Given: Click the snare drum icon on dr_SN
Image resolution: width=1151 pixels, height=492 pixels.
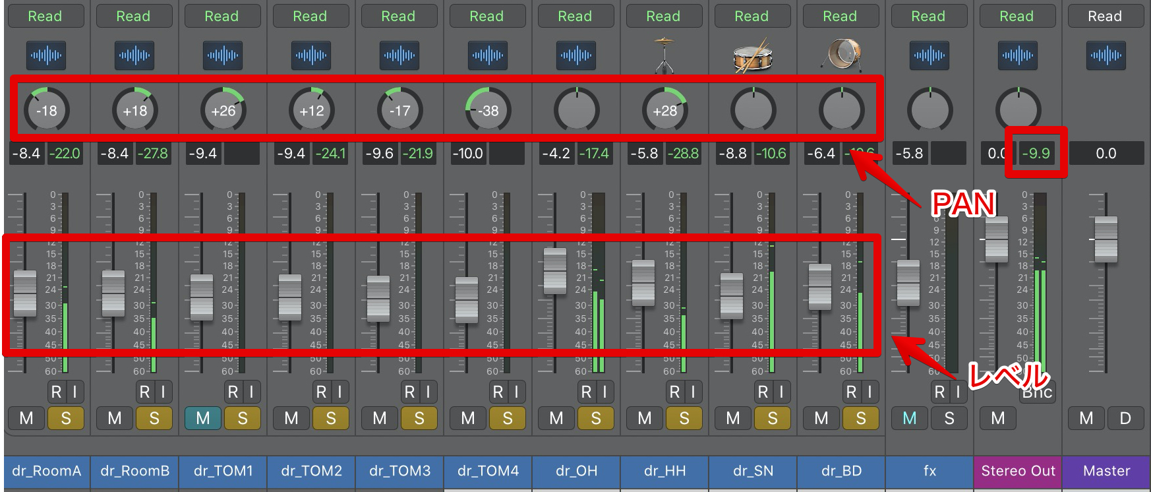Looking at the screenshot, I should point(753,55).
